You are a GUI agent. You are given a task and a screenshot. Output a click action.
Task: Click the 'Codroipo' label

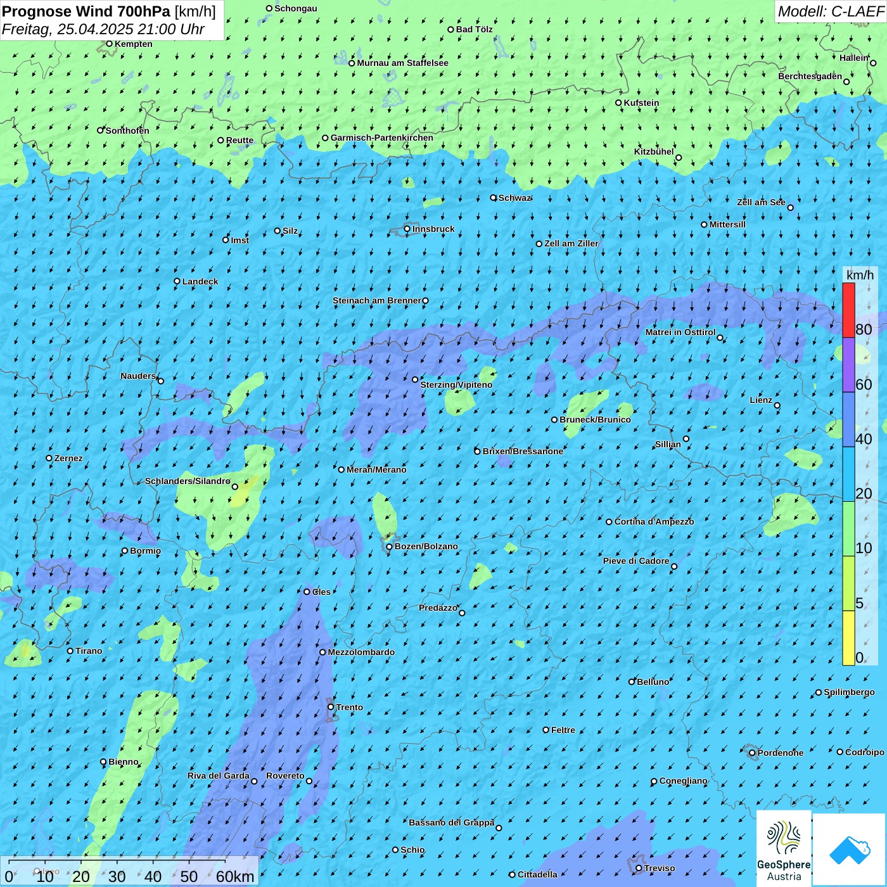click(865, 752)
